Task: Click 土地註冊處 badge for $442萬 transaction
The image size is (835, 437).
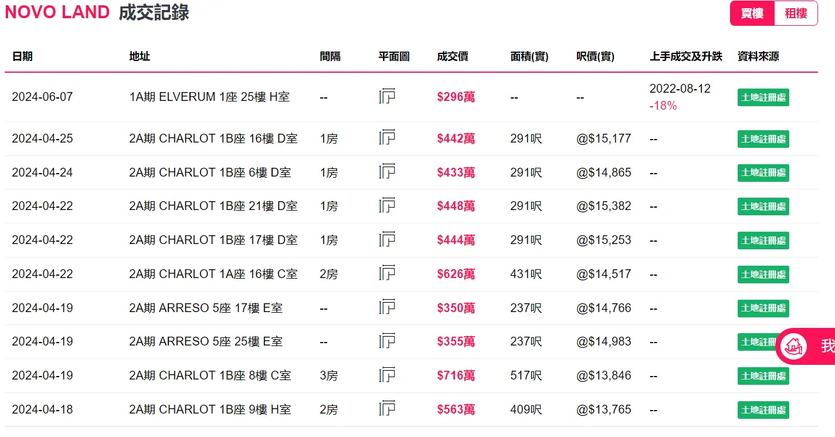Action: pos(763,139)
